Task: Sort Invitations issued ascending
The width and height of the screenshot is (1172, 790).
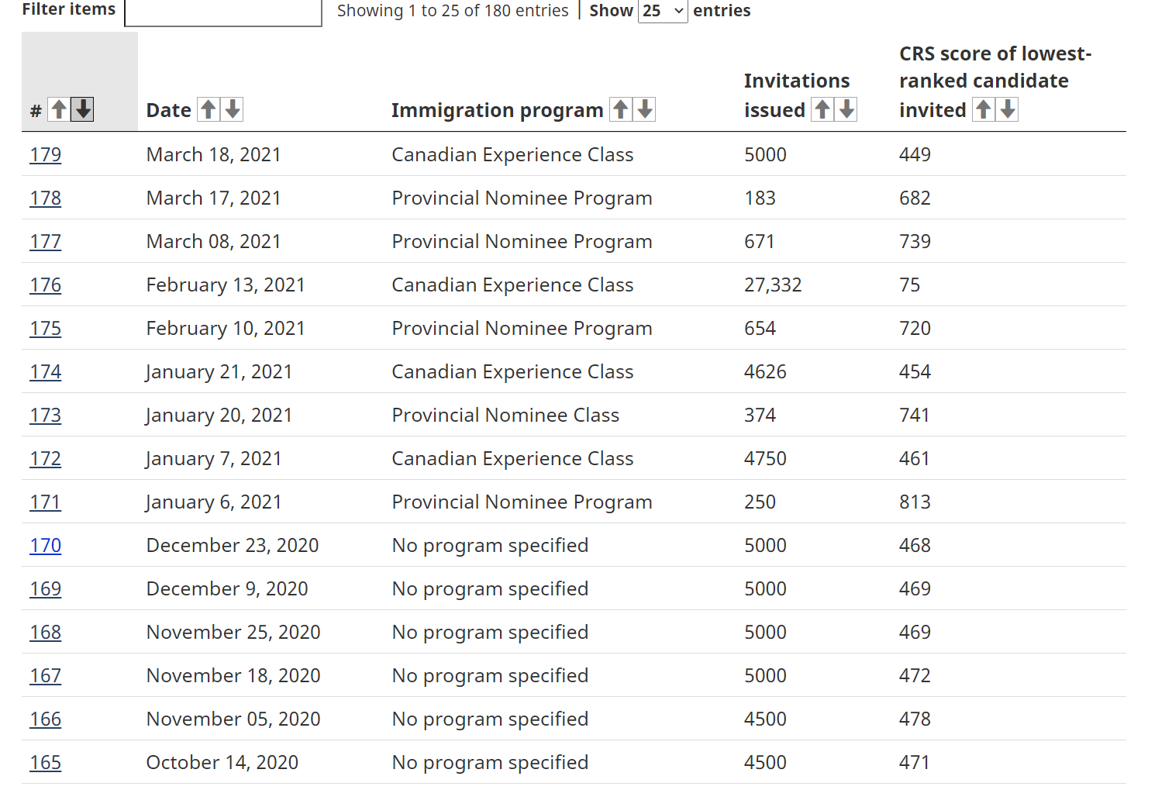Action: tap(822, 110)
